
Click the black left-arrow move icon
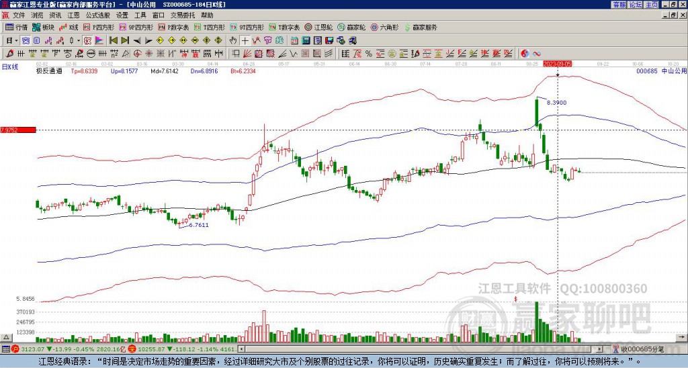tap(137, 41)
